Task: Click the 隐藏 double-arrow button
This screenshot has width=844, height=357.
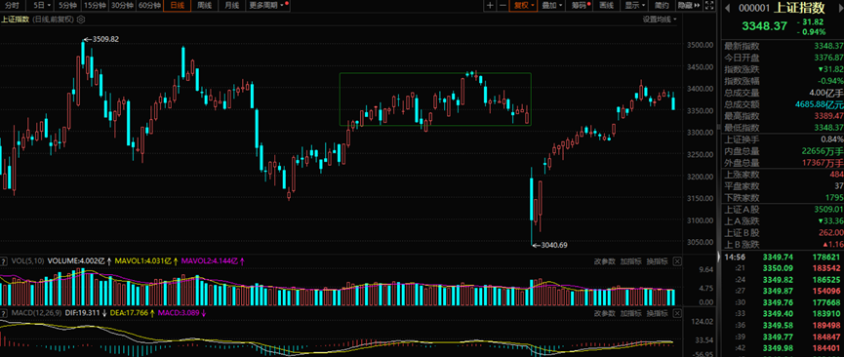Action: [689, 6]
